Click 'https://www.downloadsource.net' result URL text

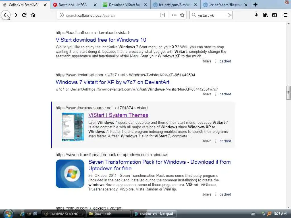coord(84,108)
